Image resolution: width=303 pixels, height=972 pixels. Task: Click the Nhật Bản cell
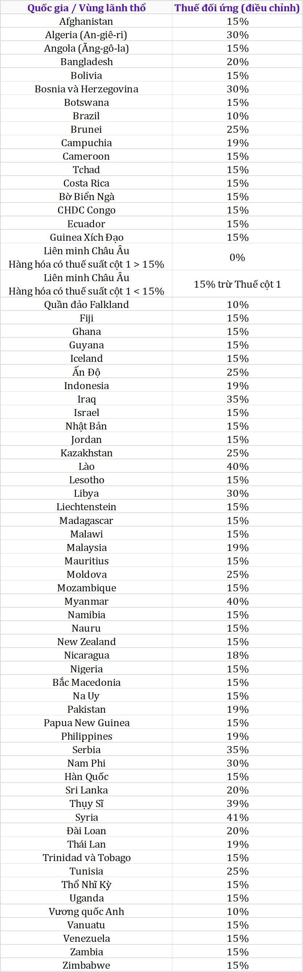click(x=86, y=425)
